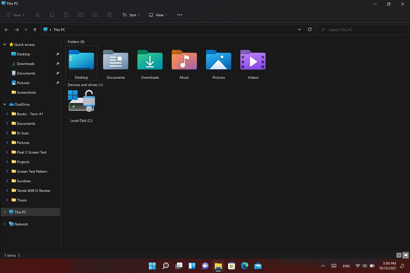Switch to details view layout toggle
Image resolution: width=410 pixels, height=273 pixels.
point(399,255)
